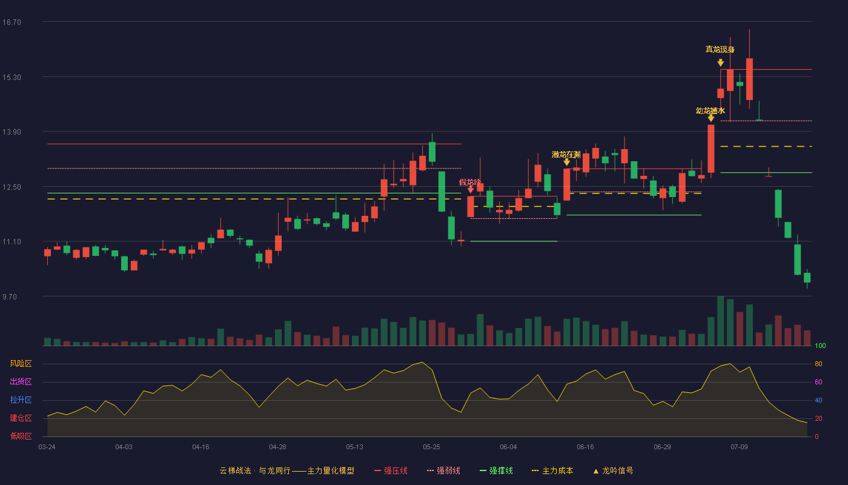
Task: Click the 主力量化模型 legend text
Action: 331,470
